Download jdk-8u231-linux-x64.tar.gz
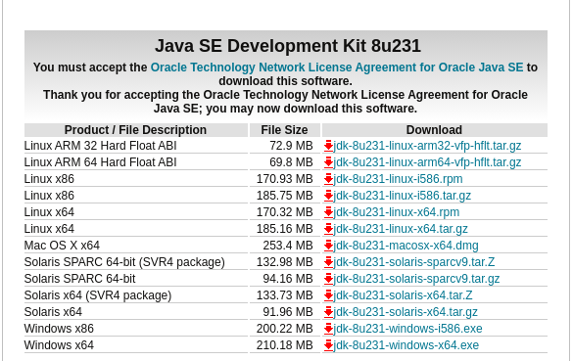The image size is (573, 361). (x=401, y=229)
